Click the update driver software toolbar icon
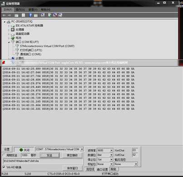 point(49,15)
